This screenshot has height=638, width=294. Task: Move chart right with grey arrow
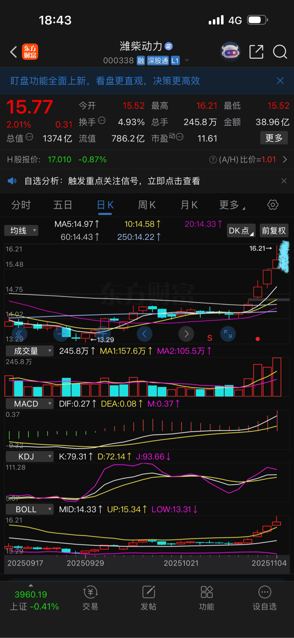[186, 334]
